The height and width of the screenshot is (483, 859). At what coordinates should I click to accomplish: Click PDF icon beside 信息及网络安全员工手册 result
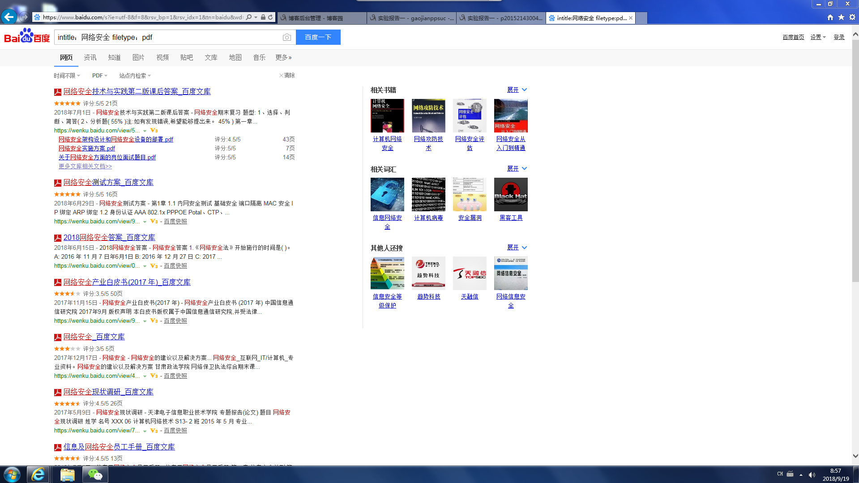click(58, 448)
